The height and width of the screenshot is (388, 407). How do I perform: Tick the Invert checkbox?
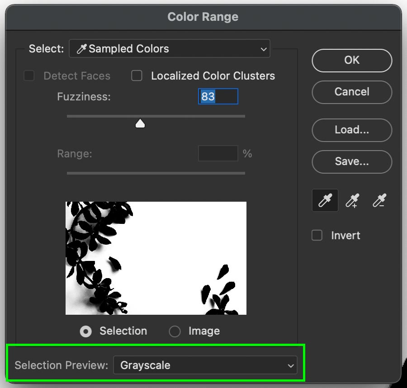click(317, 235)
